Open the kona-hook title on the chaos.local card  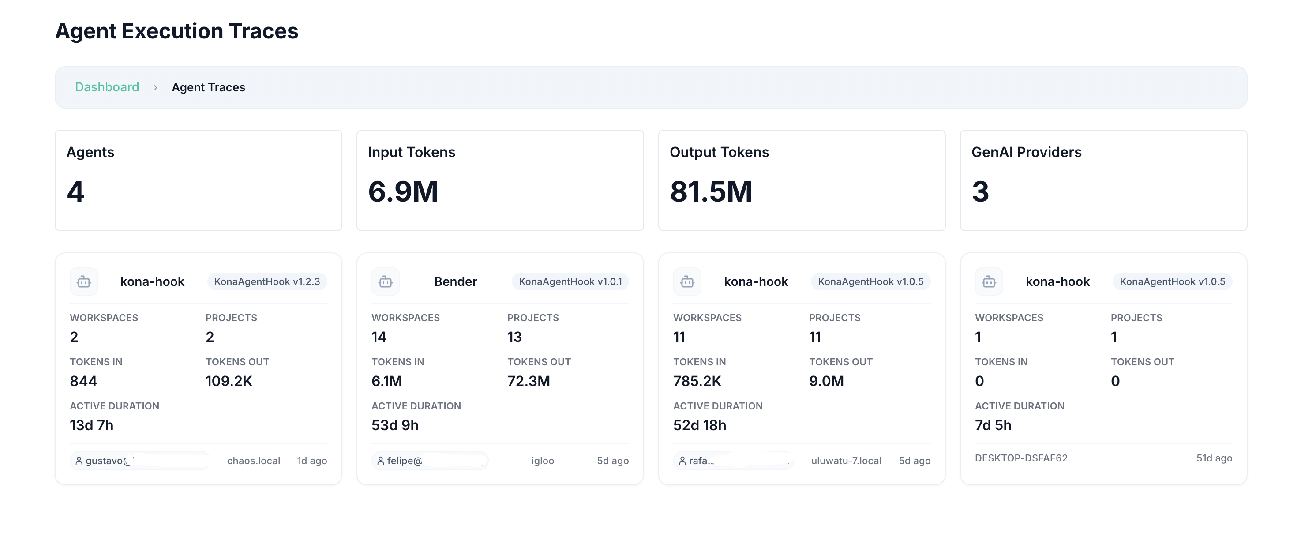pyautogui.click(x=152, y=281)
